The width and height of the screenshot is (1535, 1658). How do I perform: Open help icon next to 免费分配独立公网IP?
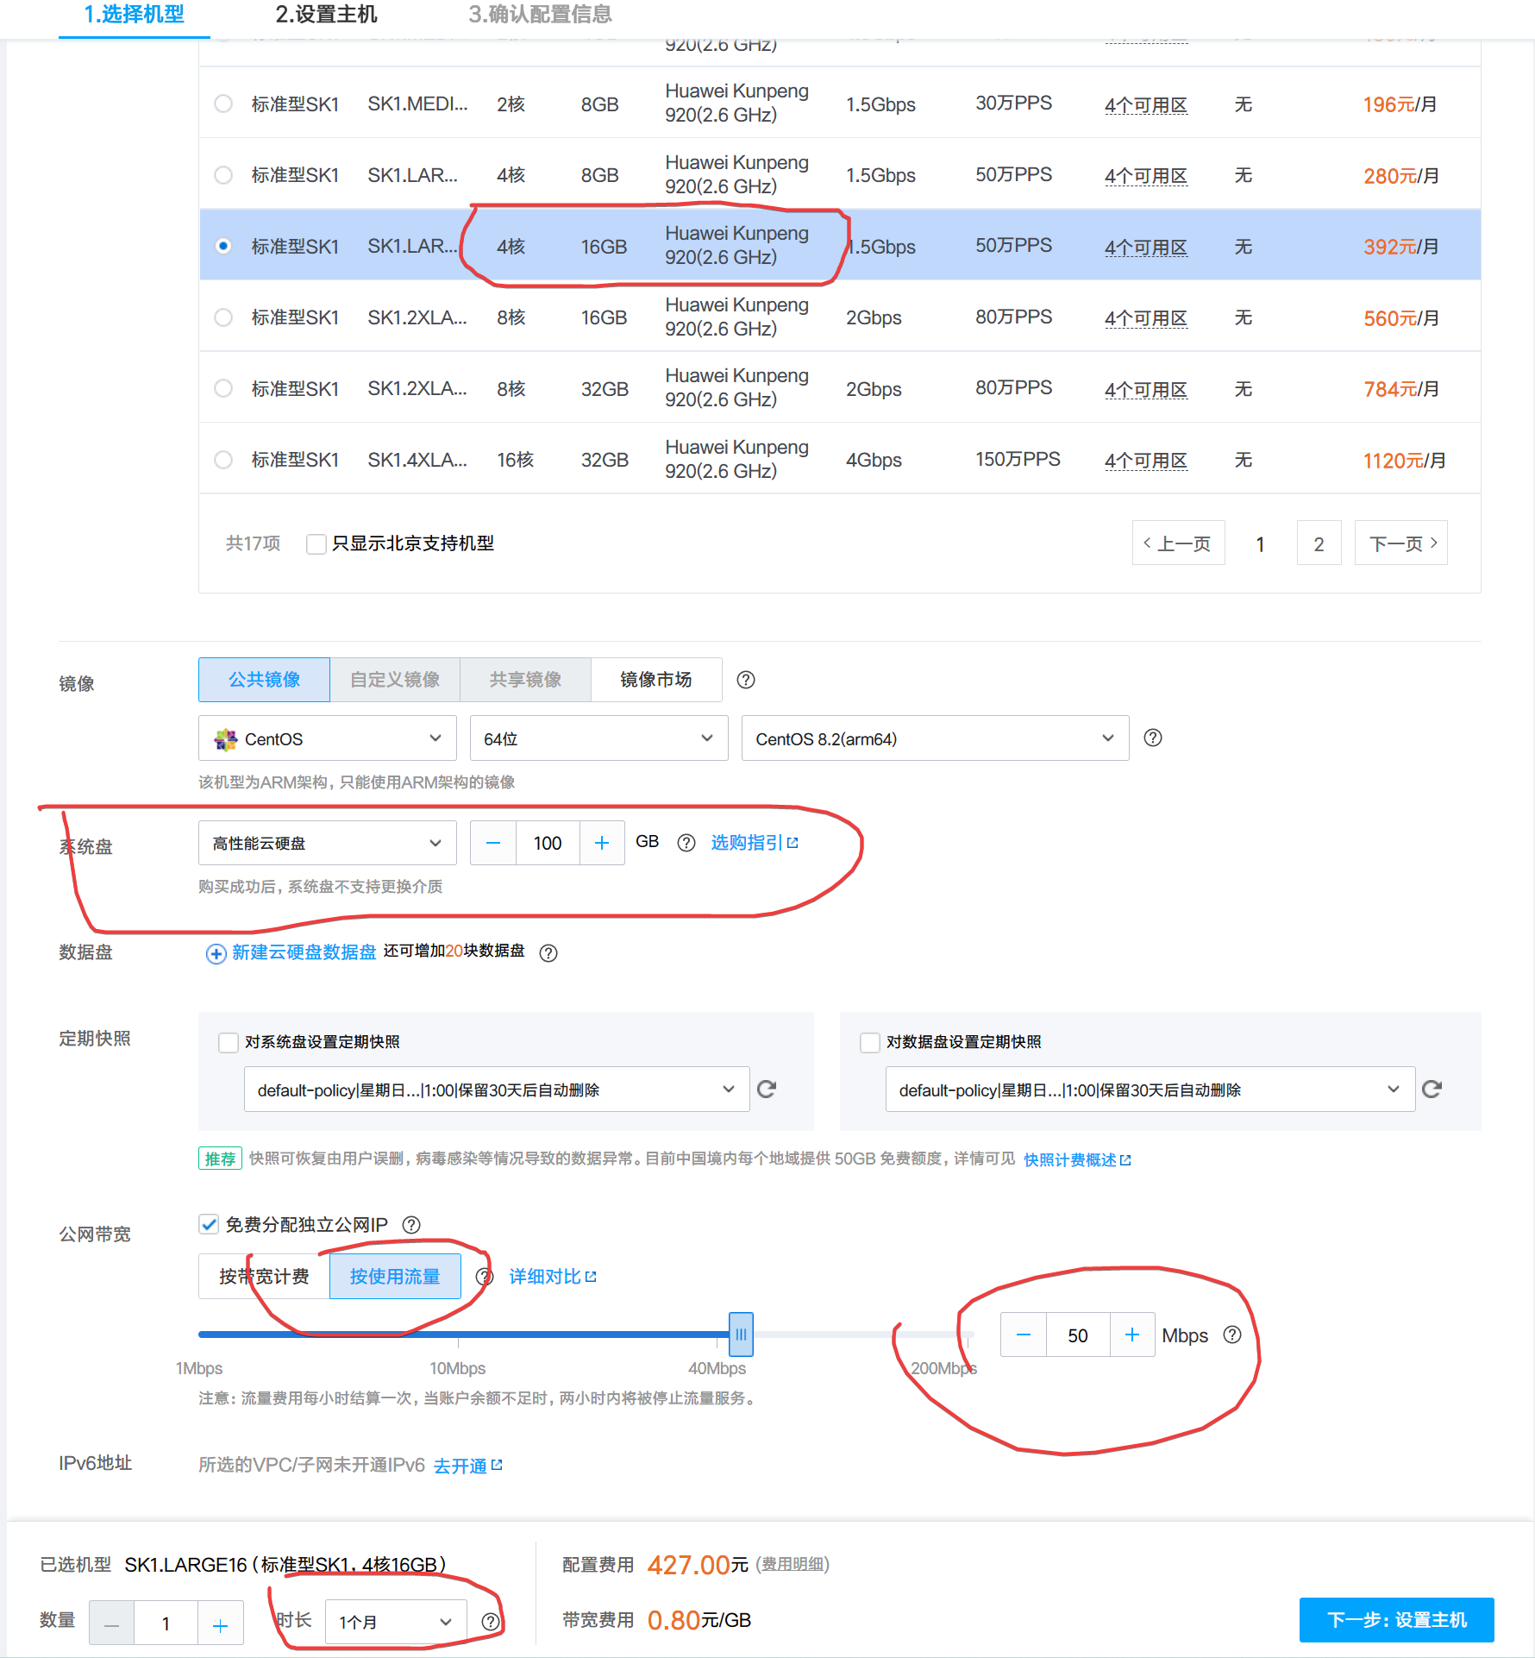[412, 1224]
